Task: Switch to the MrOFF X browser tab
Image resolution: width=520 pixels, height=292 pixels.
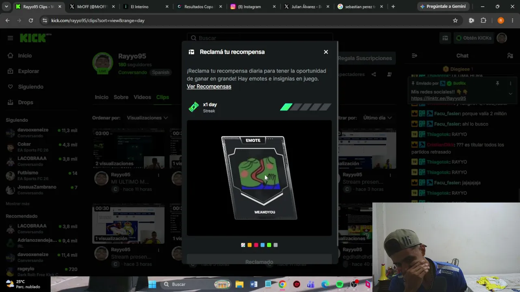Action: click(91, 6)
